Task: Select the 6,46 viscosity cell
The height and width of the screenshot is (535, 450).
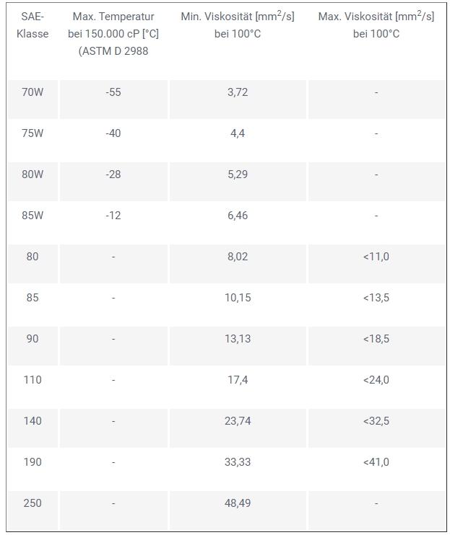Action: pyautogui.click(x=238, y=216)
